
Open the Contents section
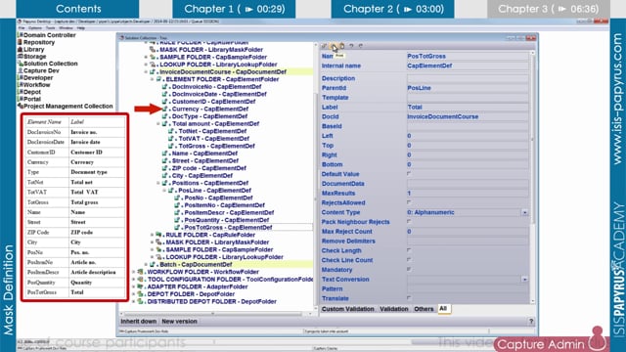click(78, 9)
